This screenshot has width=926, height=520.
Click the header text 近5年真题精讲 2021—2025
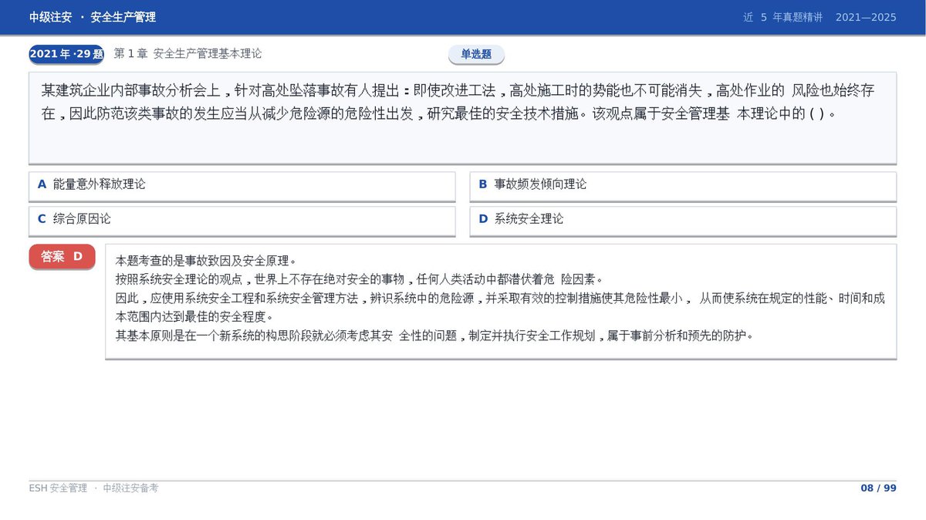(820, 17)
